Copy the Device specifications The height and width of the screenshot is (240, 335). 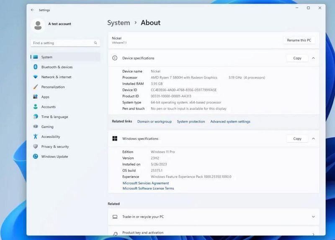(x=297, y=58)
